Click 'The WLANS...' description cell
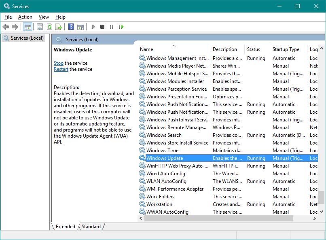This screenshot has height=240, width=326. click(227, 181)
